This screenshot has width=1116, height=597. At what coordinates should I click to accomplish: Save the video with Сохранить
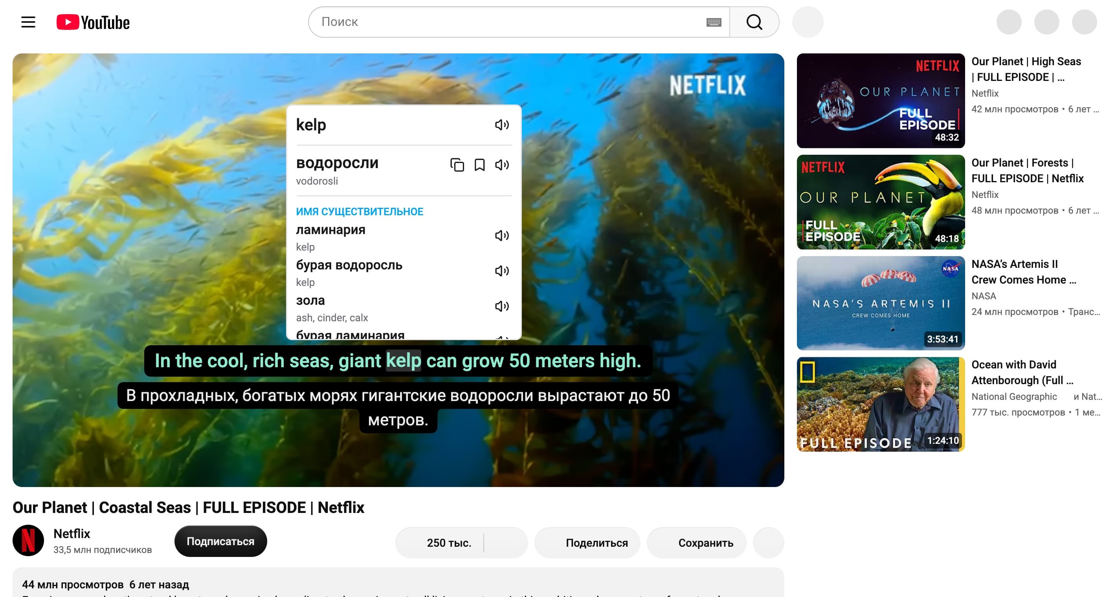696,543
